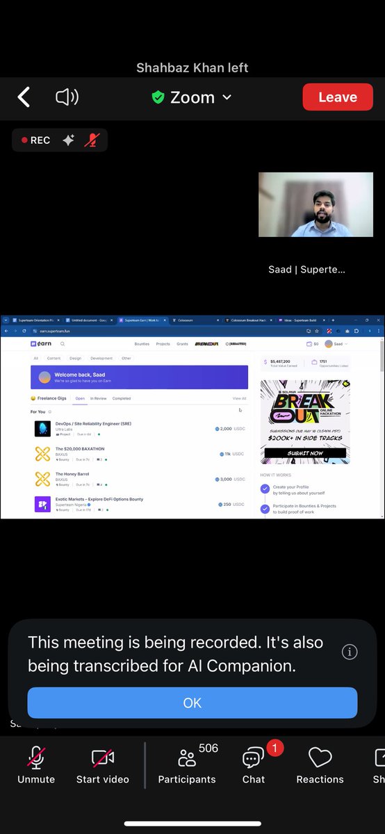Open the $0 wallet balance icon

[312, 343]
